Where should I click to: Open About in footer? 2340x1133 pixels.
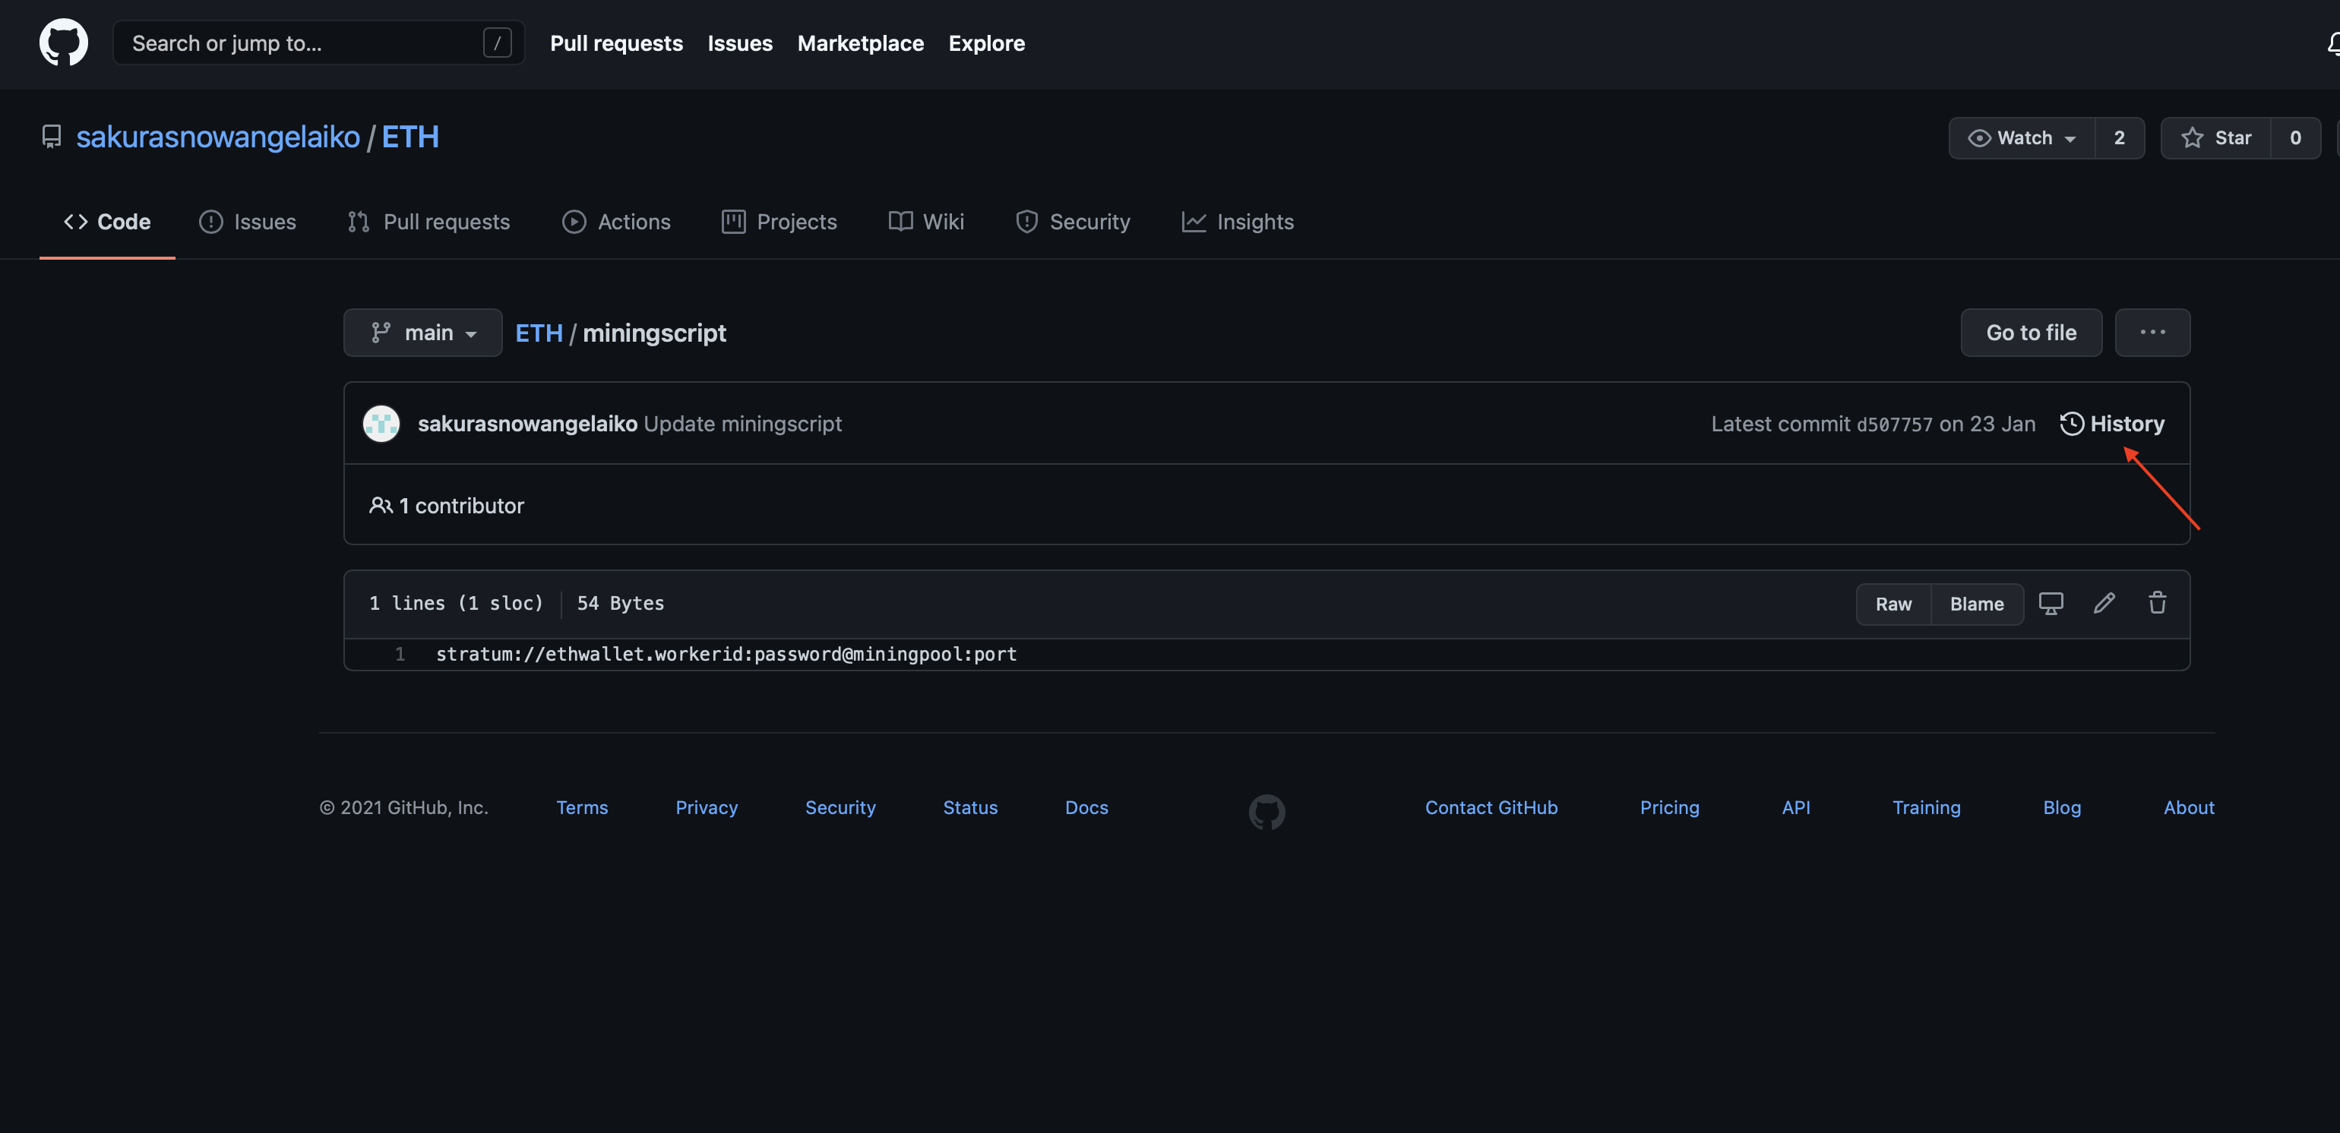2188,807
